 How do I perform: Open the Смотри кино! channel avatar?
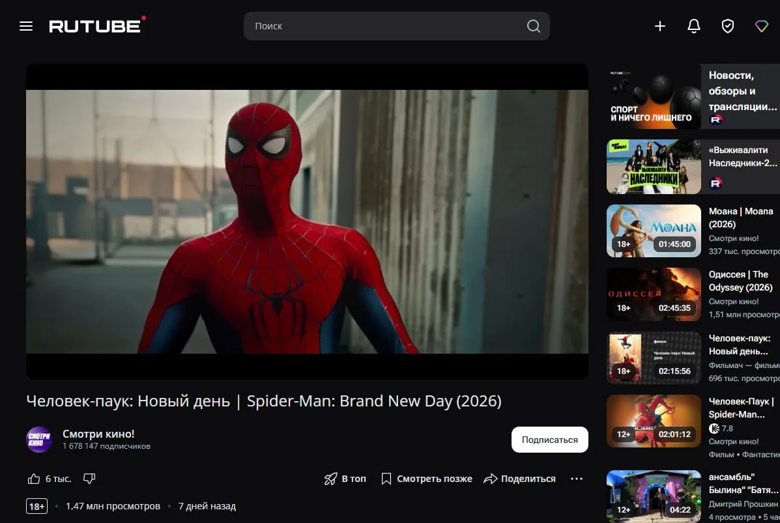tap(39, 440)
